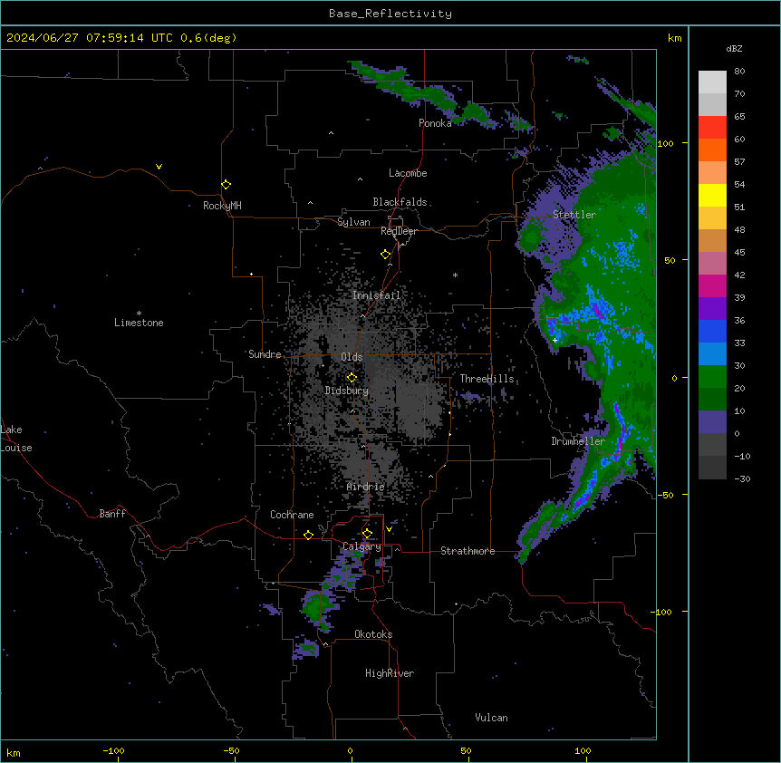The height and width of the screenshot is (763, 781).
Task: Click the dBZ legend heading
Action: [734, 48]
